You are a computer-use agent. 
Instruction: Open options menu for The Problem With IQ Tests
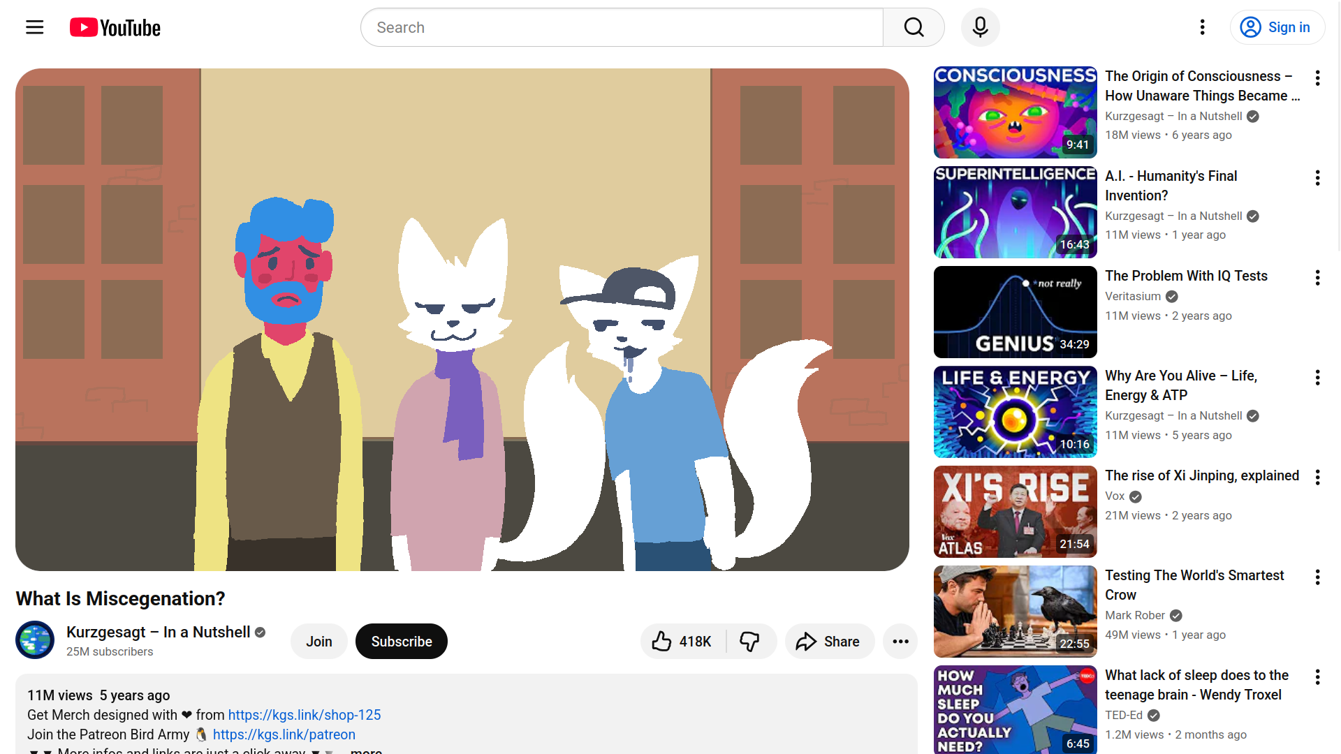1317,278
